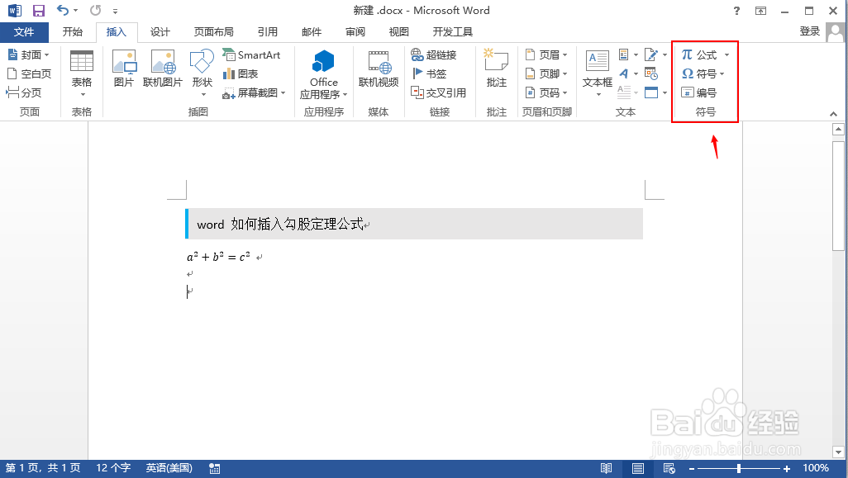
Task: Insert a number using 编号
Action: tap(698, 92)
